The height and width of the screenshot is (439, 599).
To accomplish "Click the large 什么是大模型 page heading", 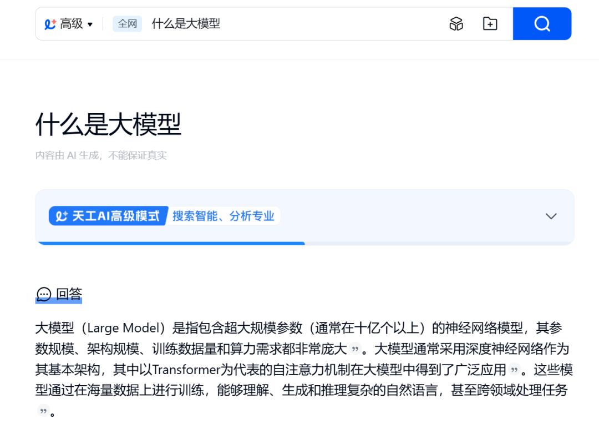I will point(108,124).
